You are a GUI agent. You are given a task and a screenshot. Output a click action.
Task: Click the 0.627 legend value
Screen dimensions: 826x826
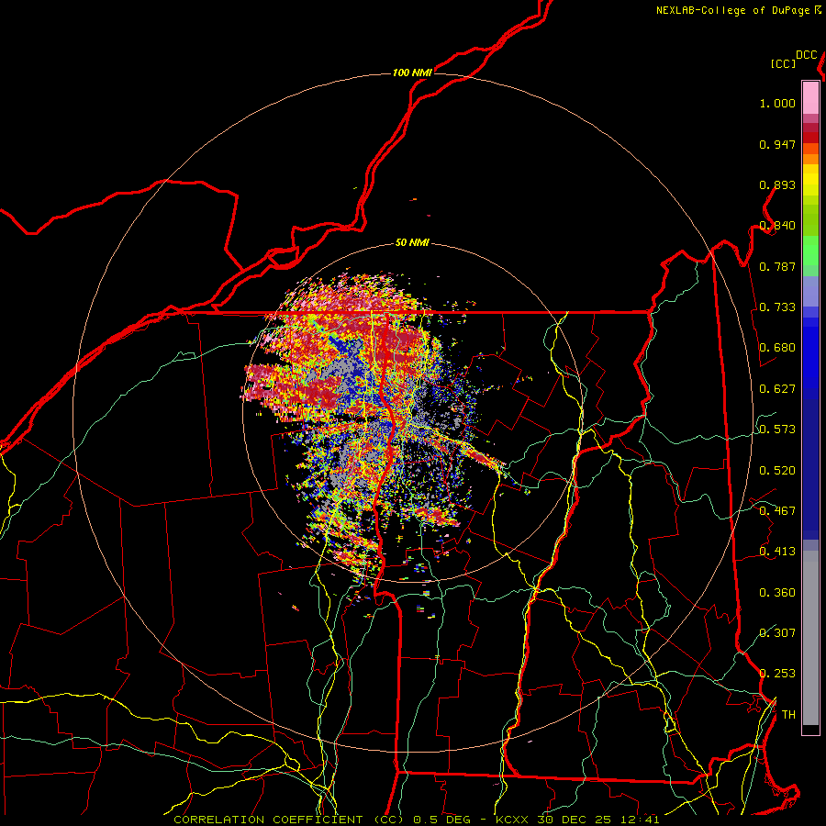click(x=777, y=389)
